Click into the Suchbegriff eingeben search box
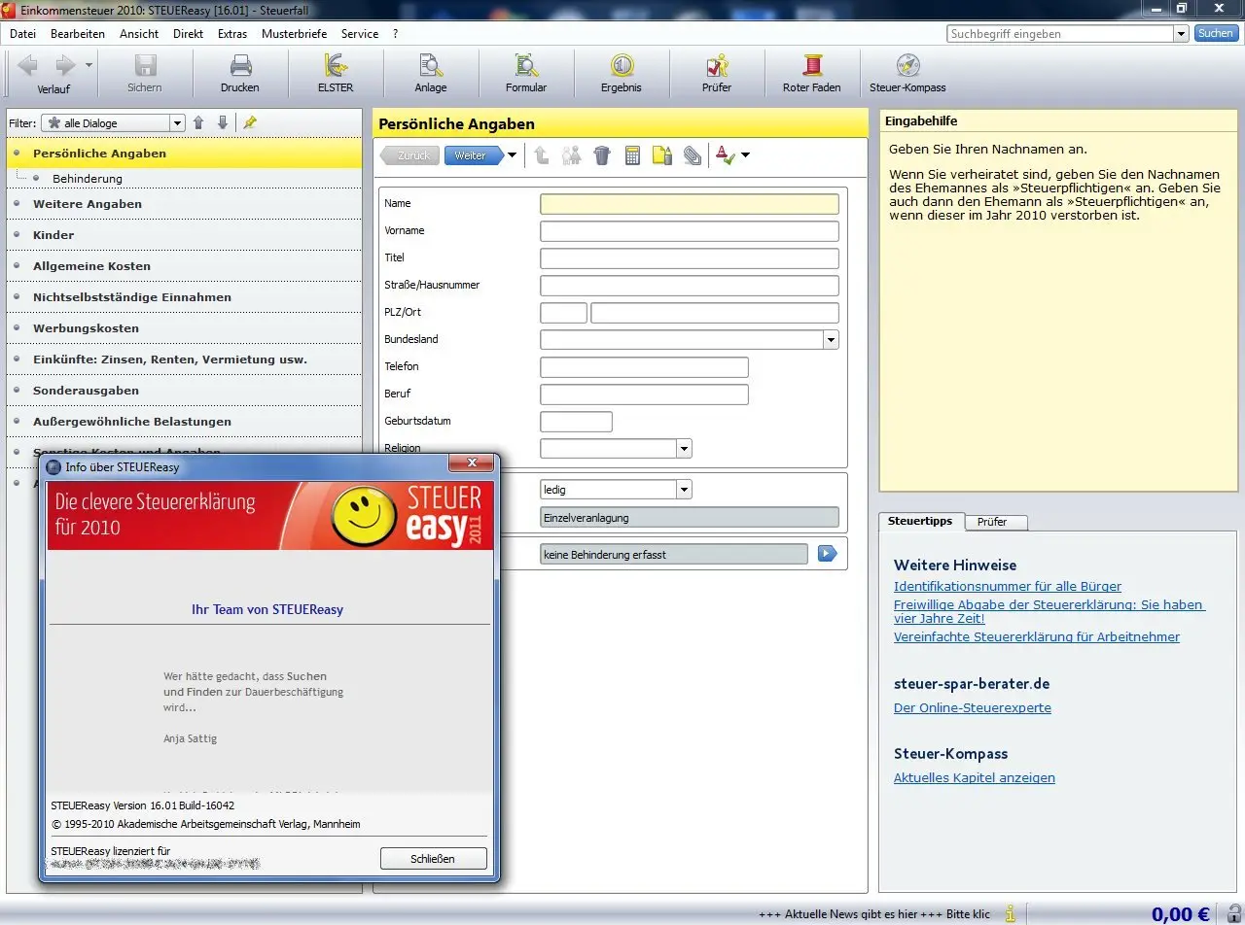Screen dimensions: 1245x925 click(1060, 33)
